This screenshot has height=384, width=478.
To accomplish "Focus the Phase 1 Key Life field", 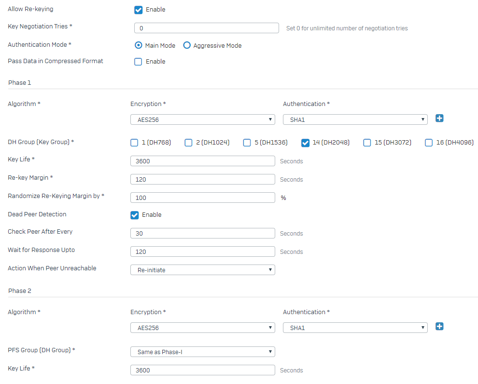I will coord(203,161).
